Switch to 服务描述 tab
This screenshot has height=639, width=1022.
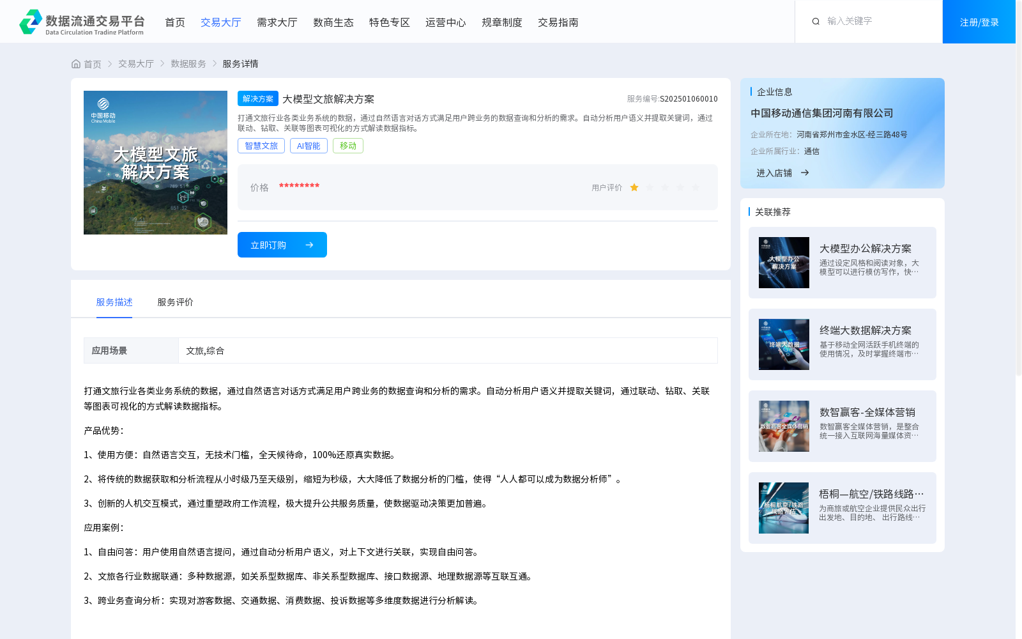pyautogui.click(x=114, y=302)
